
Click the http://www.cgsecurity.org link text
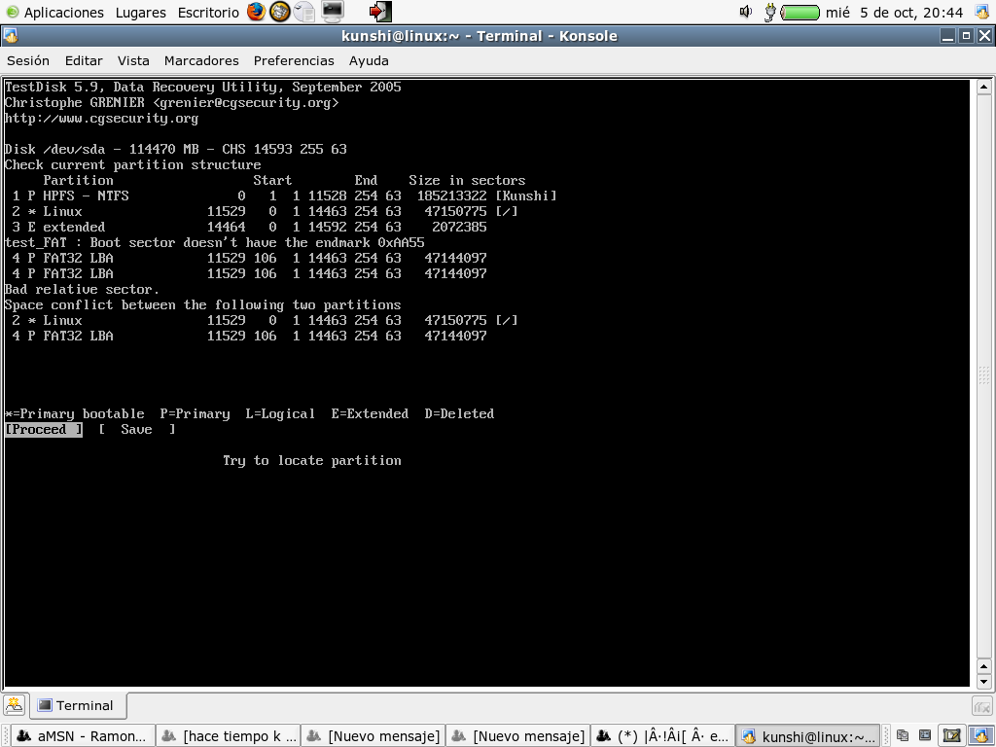pos(101,118)
